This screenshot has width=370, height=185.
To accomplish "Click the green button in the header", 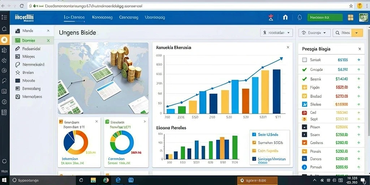I will tap(325, 17).
